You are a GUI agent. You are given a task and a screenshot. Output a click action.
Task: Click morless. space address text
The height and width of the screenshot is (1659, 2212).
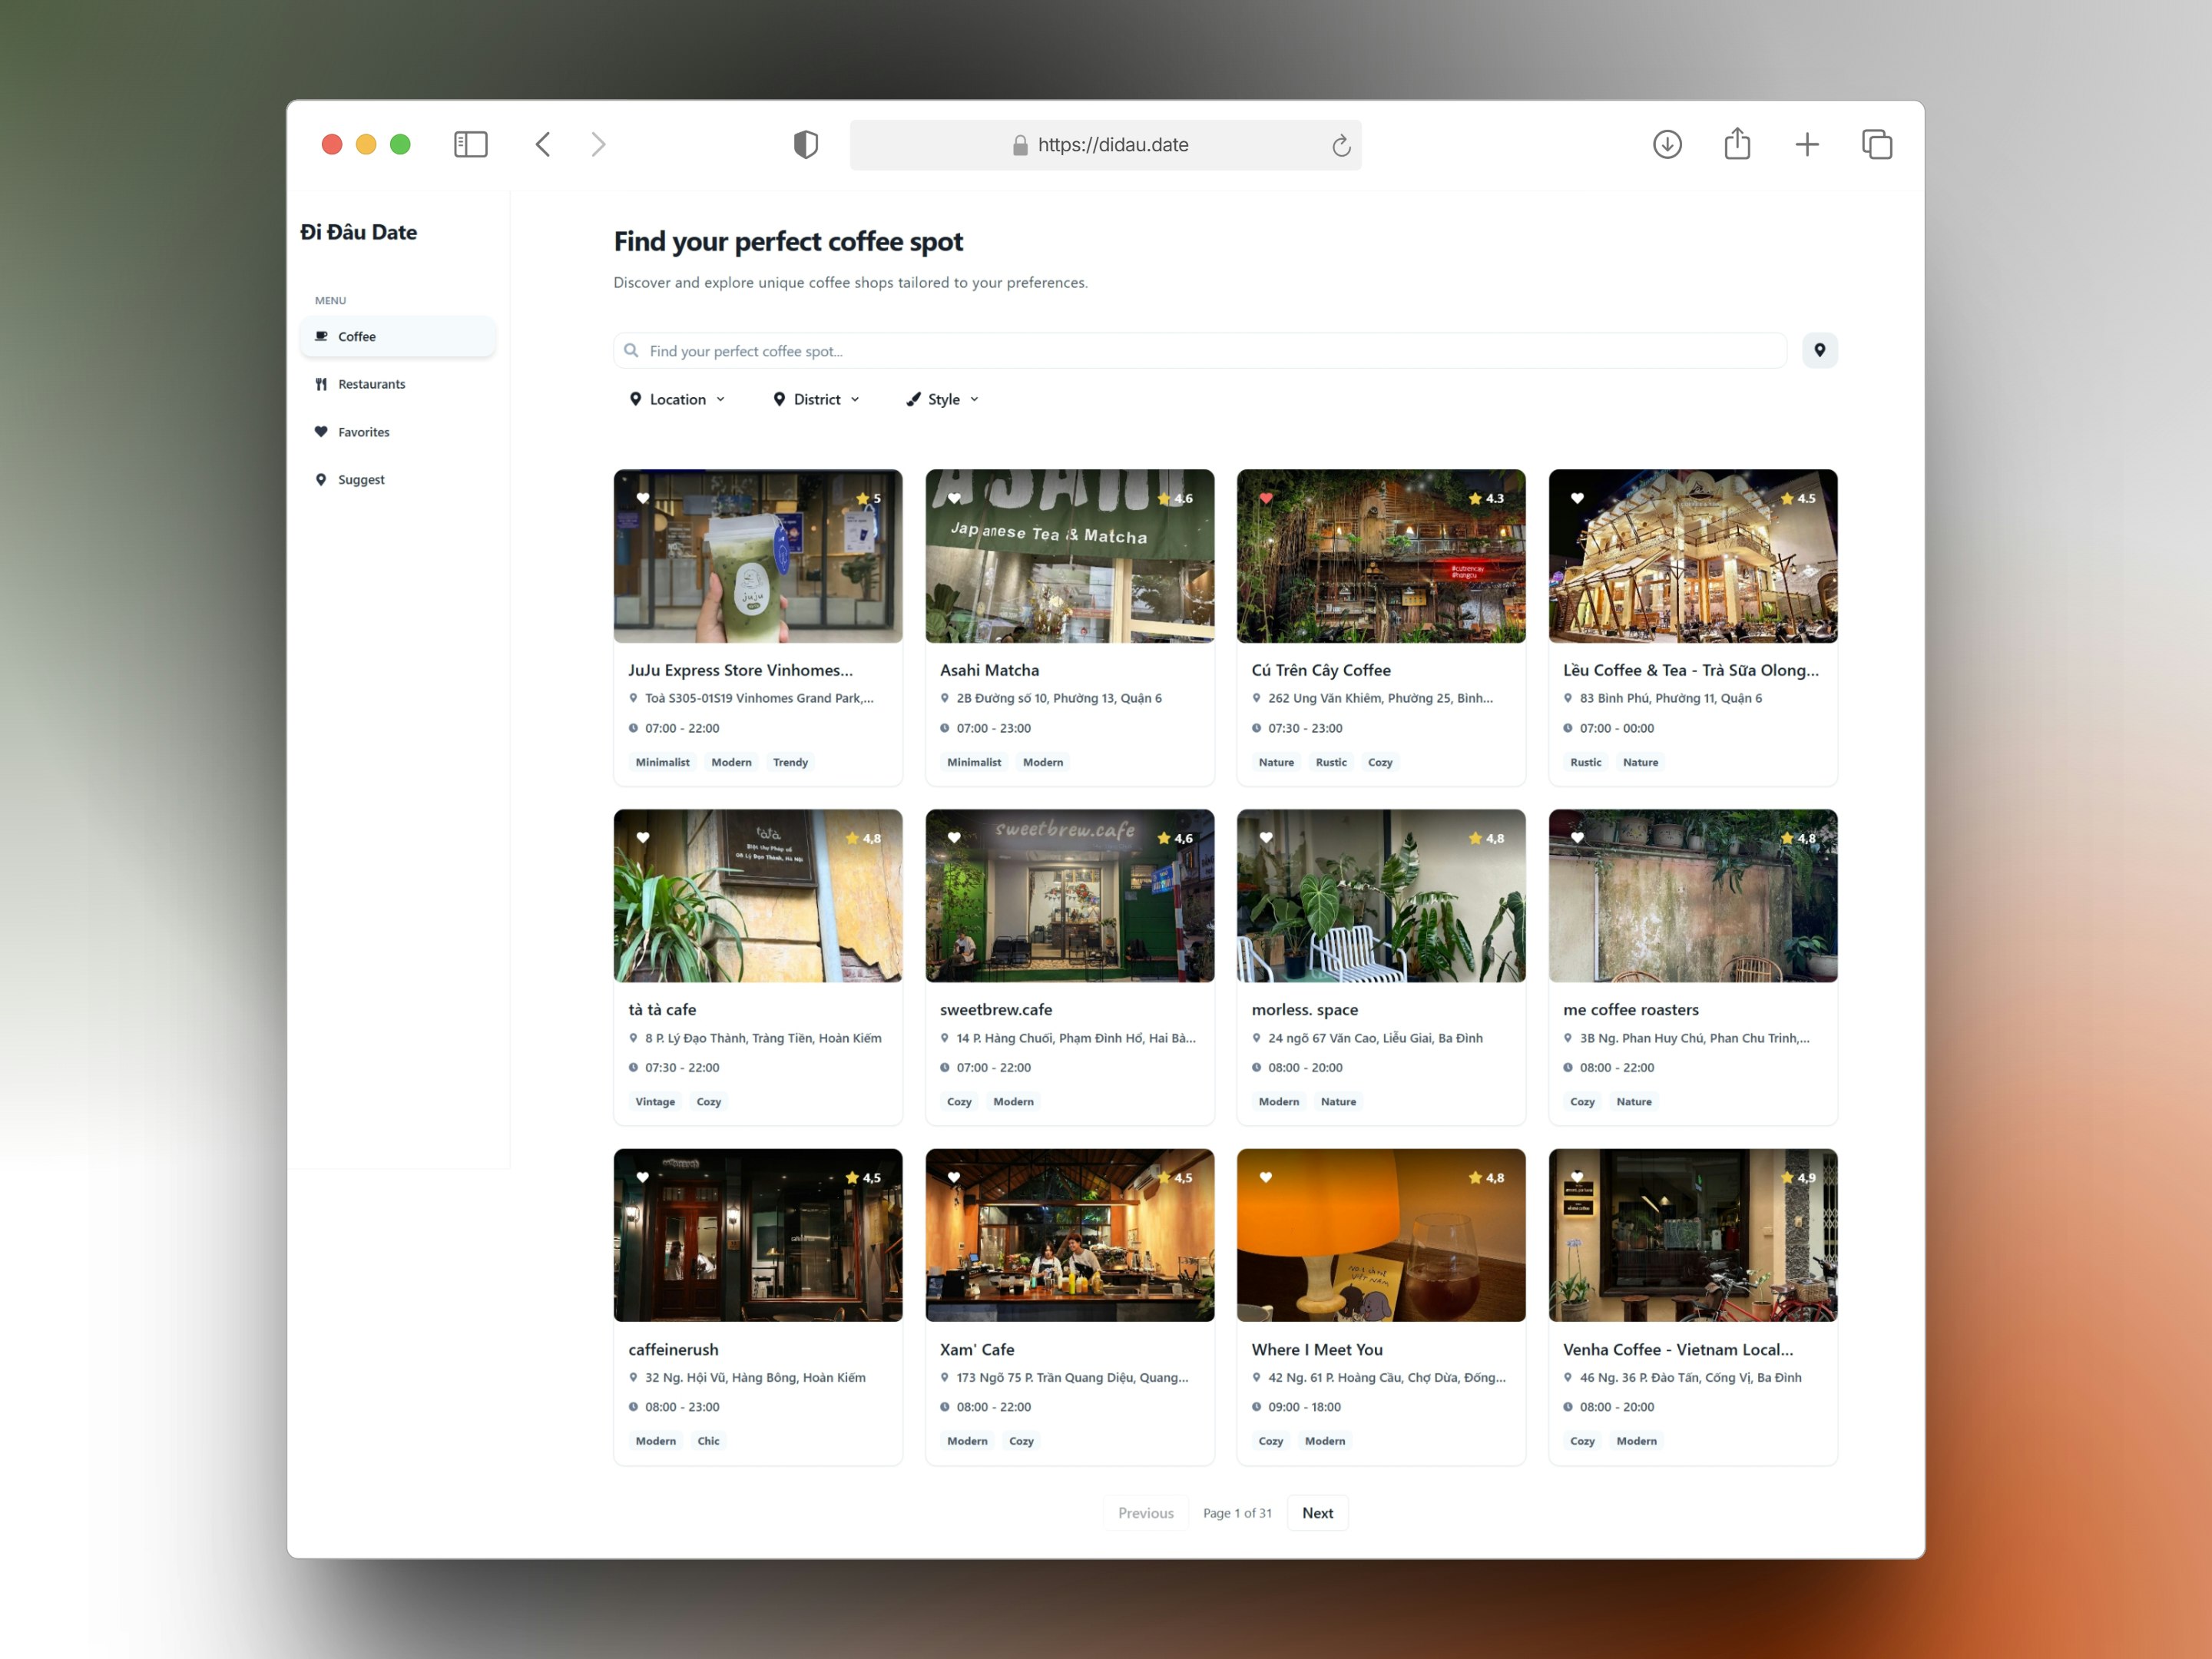tap(1375, 1038)
